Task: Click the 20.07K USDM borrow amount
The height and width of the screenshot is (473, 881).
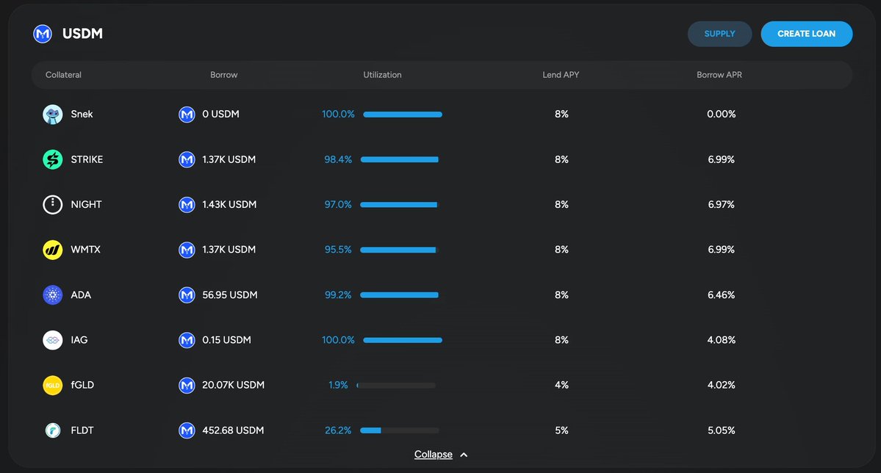Action: [233, 386]
